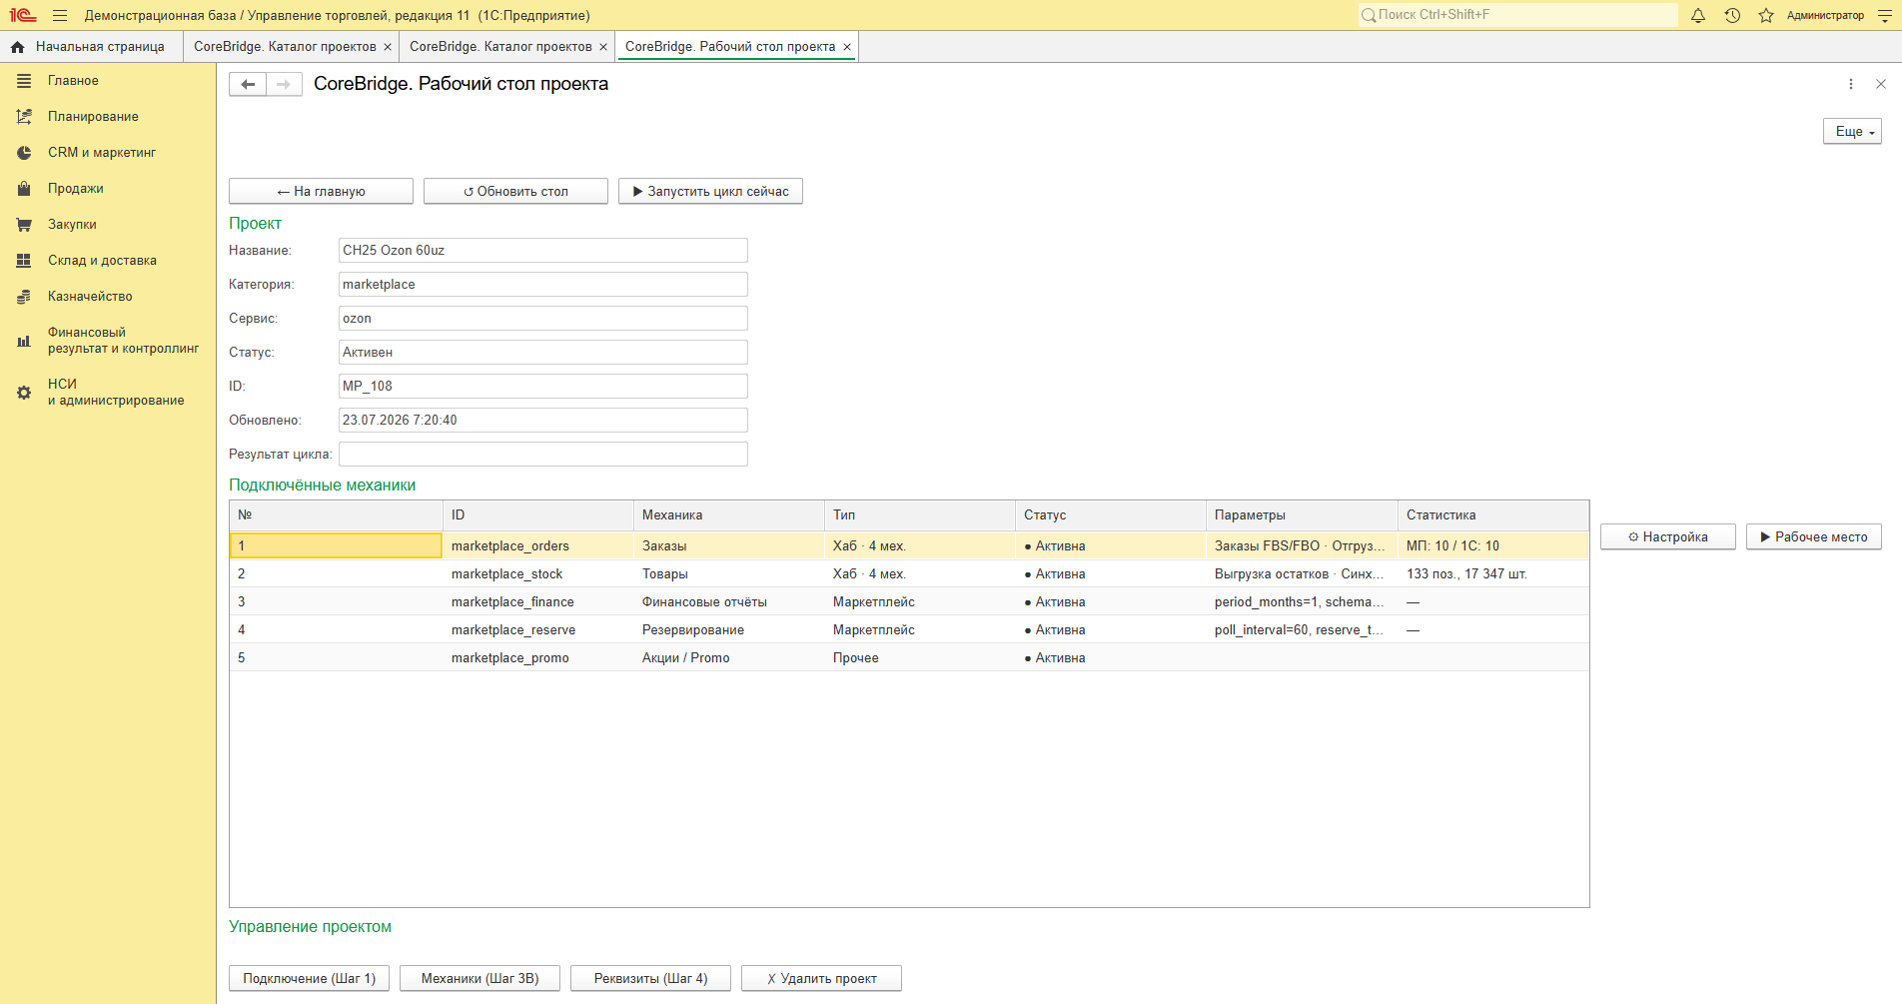
Task: Select the marketplace_orders row
Action: pyautogui.click(x=909, y=545)
